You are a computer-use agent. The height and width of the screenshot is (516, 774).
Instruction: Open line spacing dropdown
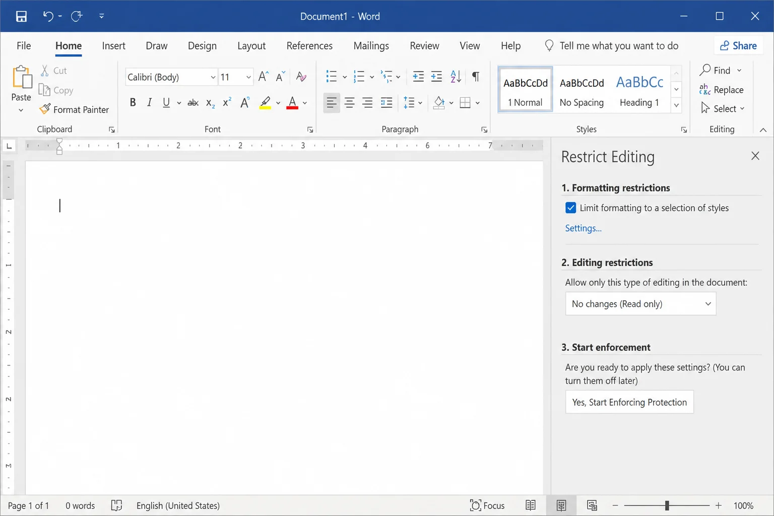pos(413,103)
